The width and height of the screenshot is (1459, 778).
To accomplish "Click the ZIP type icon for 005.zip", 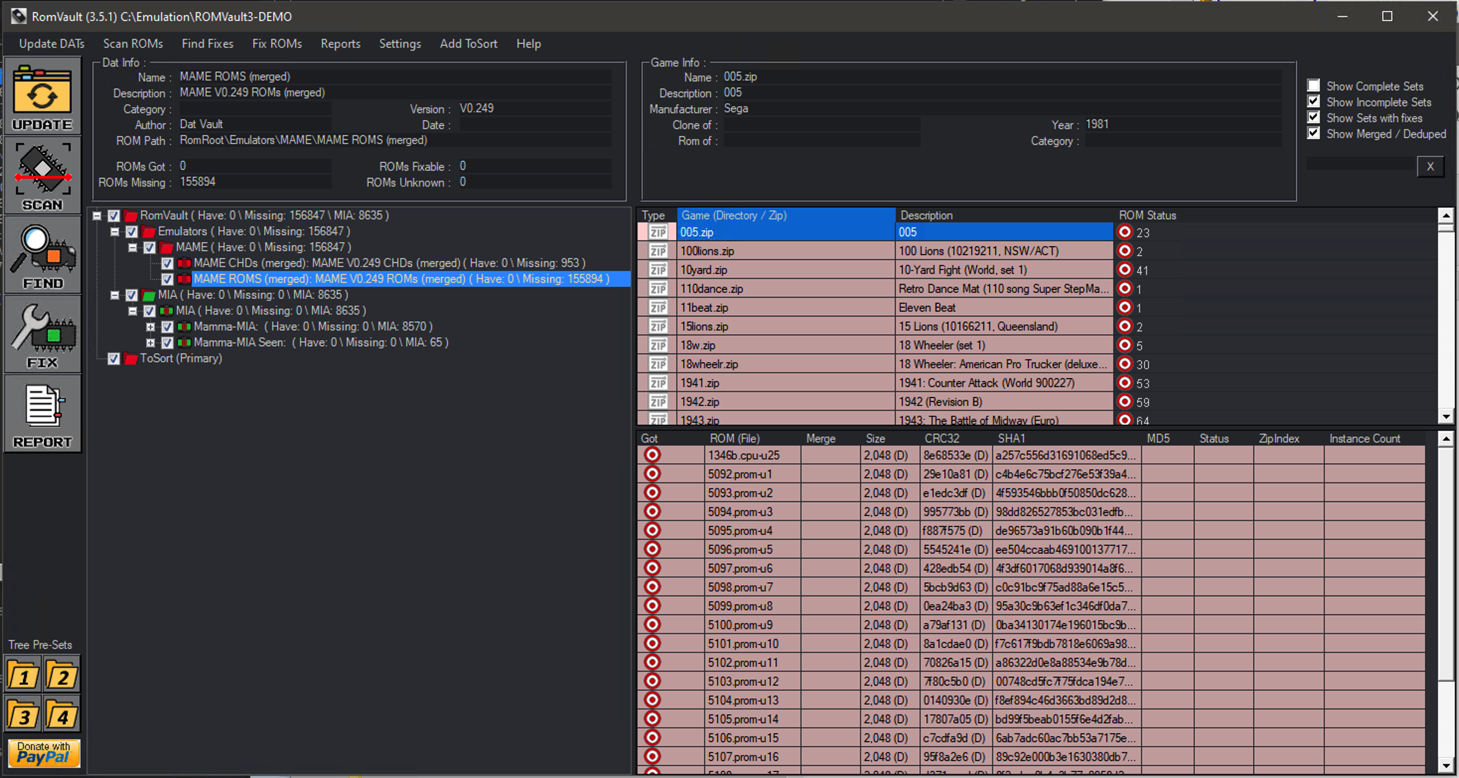I will pos(658,232).
